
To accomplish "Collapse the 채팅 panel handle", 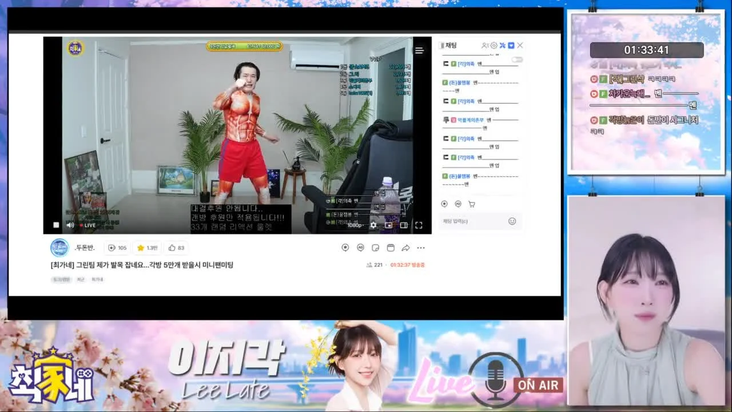I will point(441,45).
